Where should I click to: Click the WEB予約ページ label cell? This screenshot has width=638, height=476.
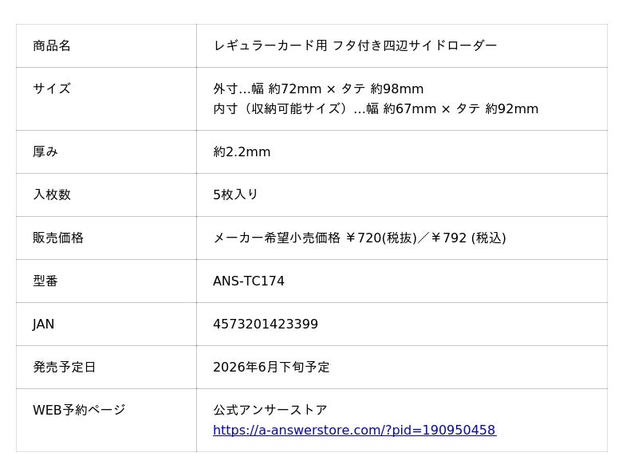coord(79,410)
